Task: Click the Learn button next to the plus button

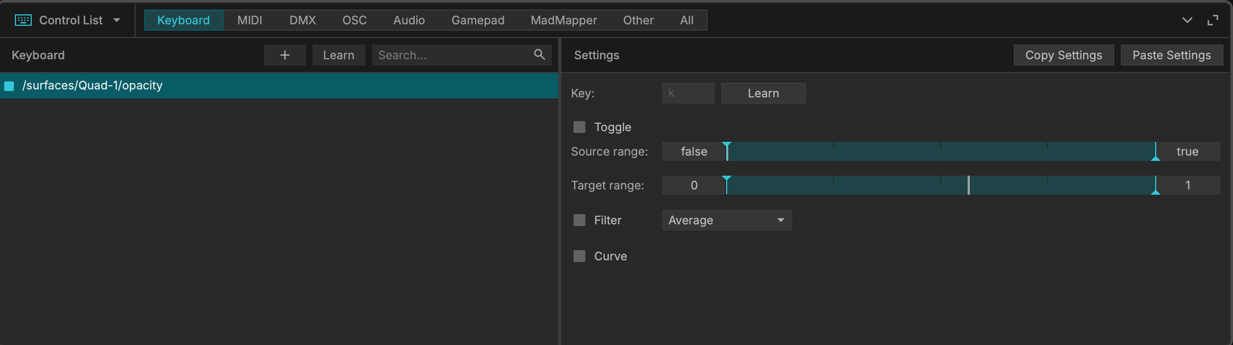Action: [339, 55]
